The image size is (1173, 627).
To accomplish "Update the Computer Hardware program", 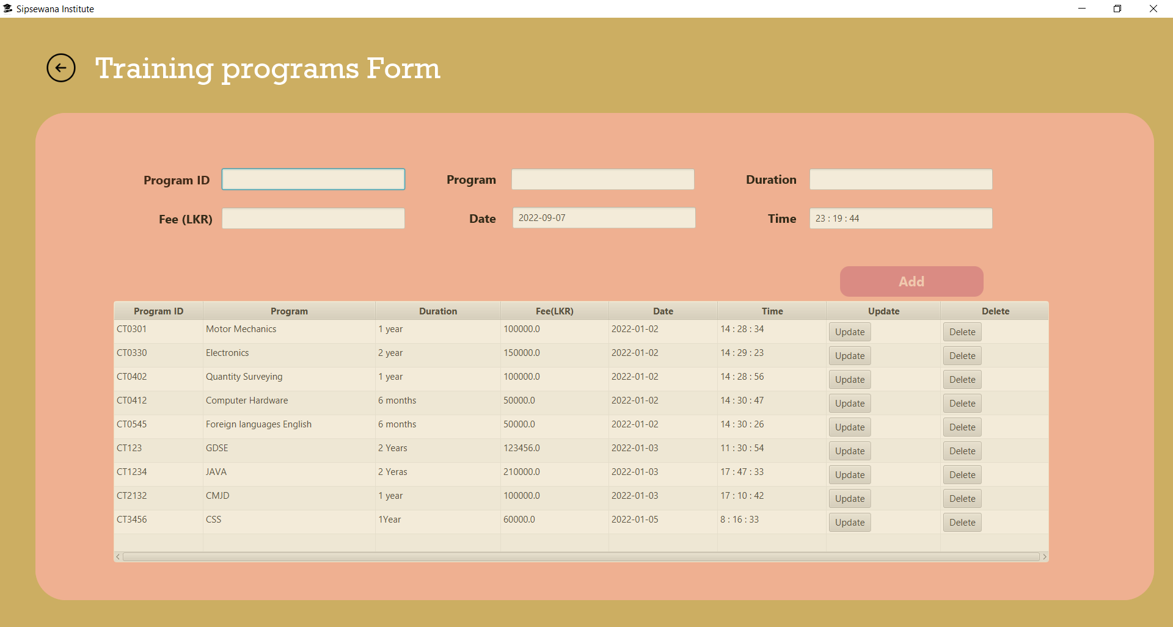I will click(x=850, y=404).
